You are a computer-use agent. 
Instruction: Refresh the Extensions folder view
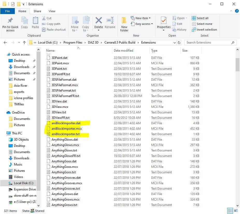pos(179,43)
